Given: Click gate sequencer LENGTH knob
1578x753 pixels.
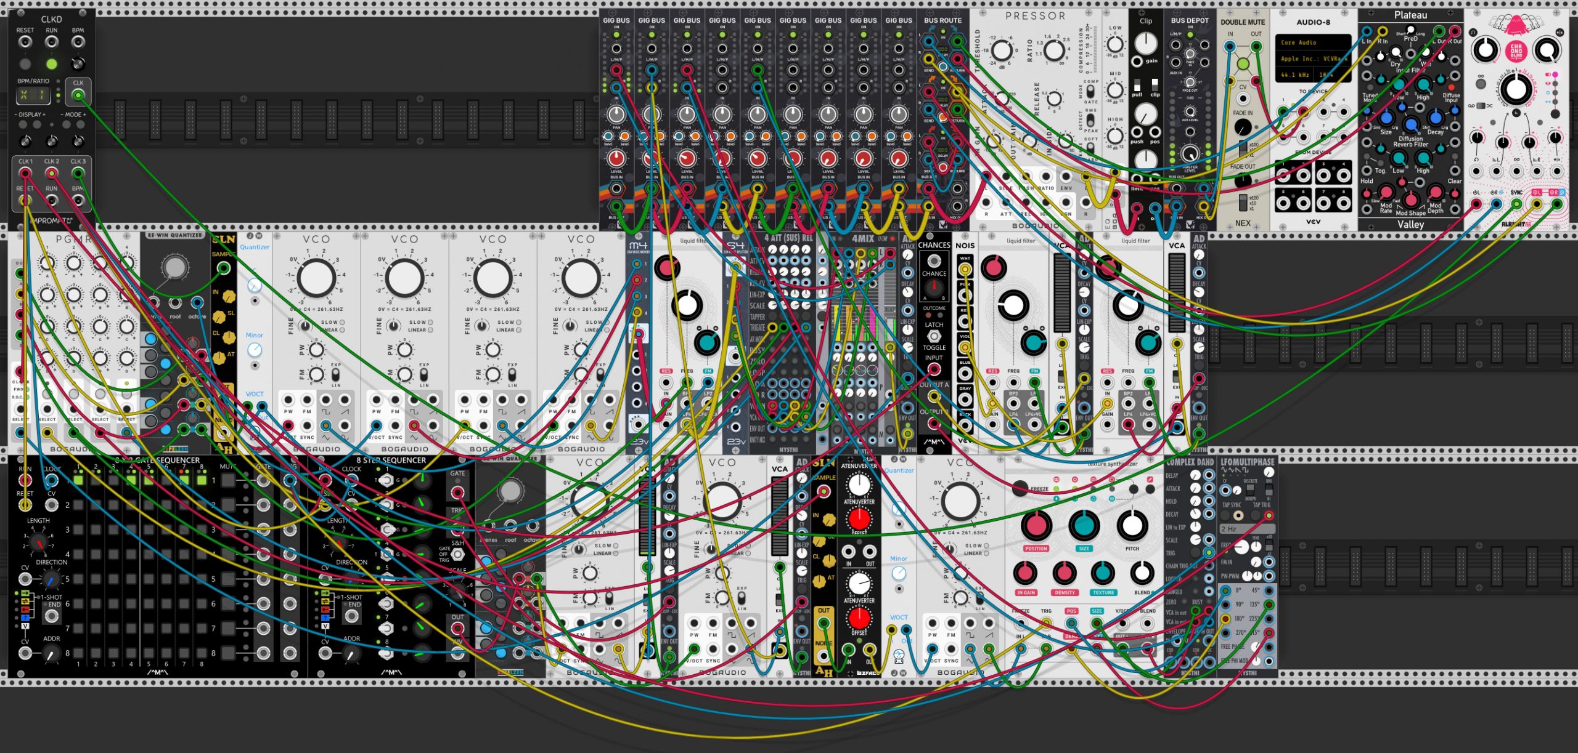Looking at the screenshot, I should pyautogui.click(x=38, y=542).
